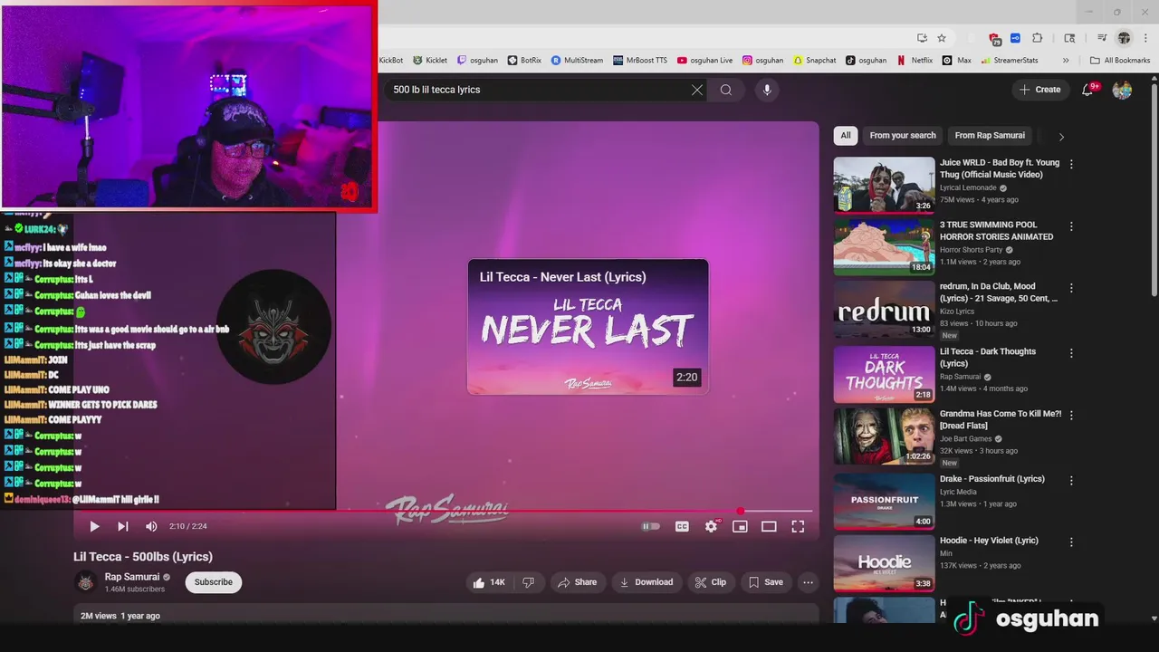Clear the YouTube search box text
The width and height of the screenshot is (1159, 652).
pos(697,90)
